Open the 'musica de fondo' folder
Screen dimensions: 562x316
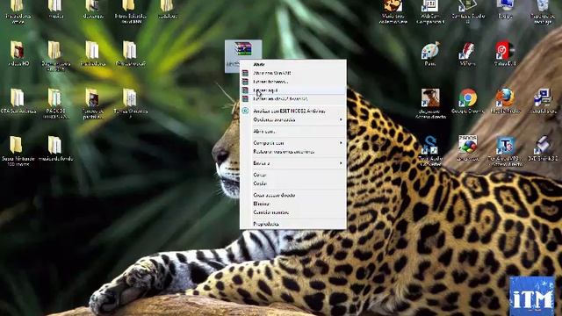pyautogui.click(x=54, y=145)
